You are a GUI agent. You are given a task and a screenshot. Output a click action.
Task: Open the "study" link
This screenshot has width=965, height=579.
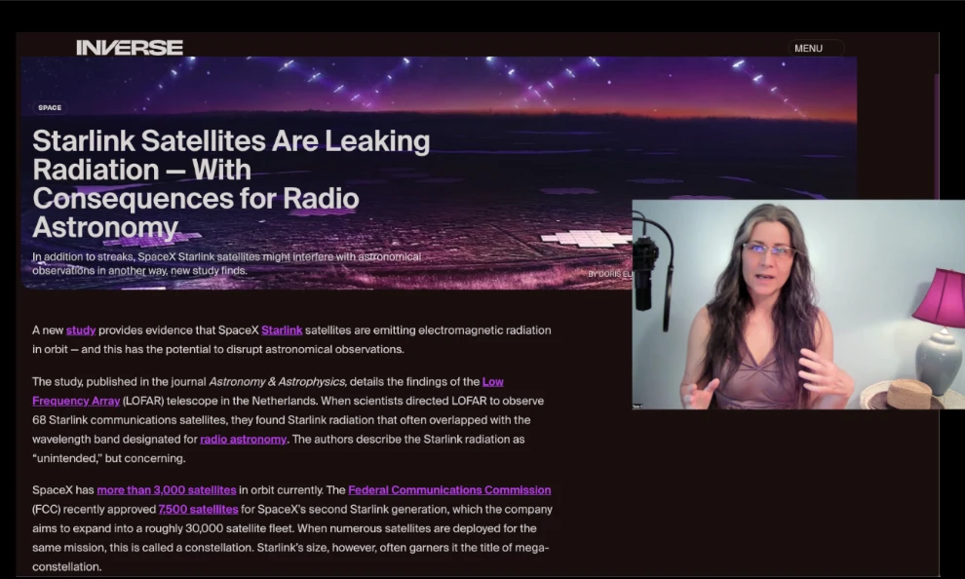(81, 330)
